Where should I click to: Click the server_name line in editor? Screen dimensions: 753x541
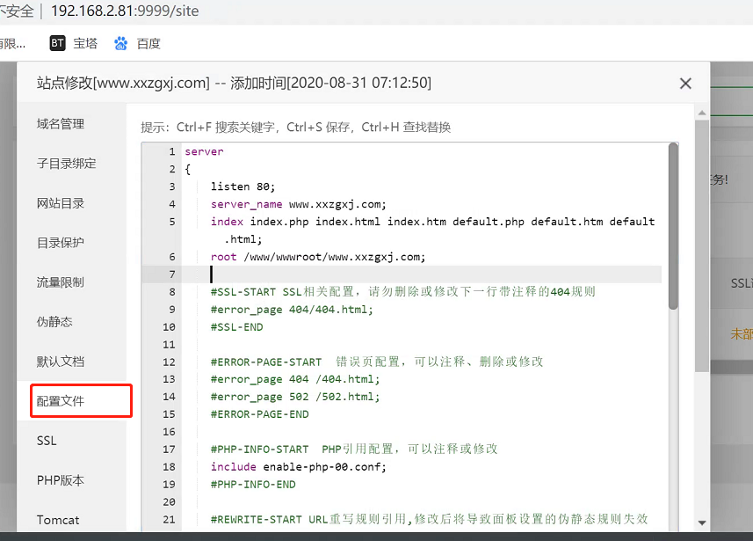tap(298, 204)
